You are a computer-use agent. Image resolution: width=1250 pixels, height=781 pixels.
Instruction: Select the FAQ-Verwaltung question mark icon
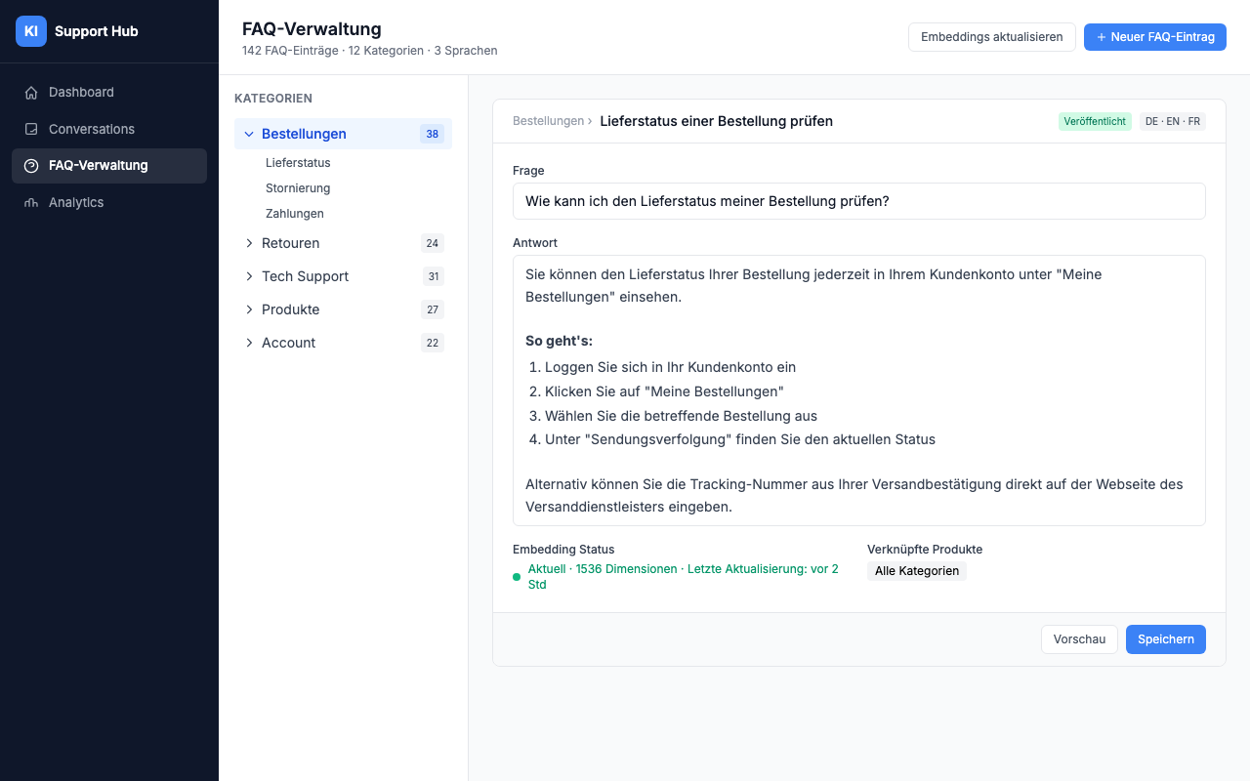point(30,165)
